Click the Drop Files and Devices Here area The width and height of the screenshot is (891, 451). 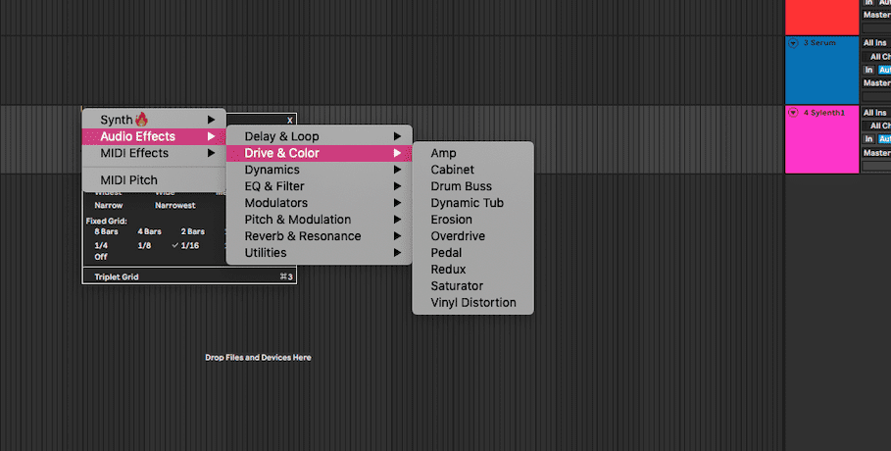click(258, 358)
